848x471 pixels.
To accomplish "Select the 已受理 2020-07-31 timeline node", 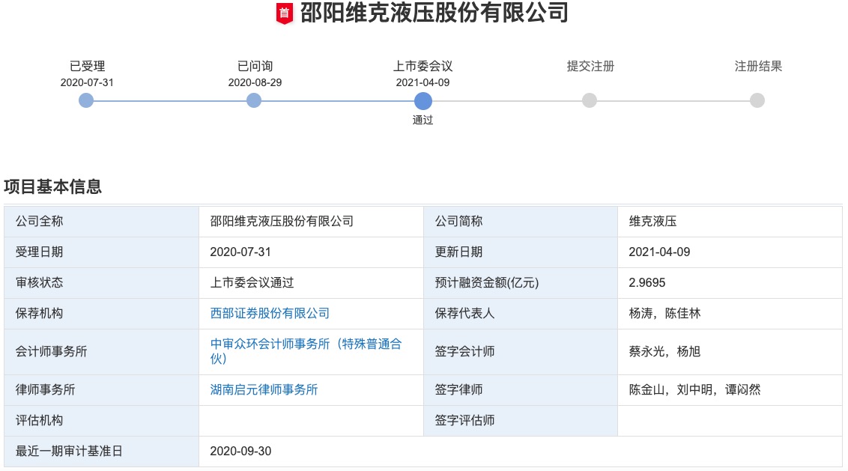I will click(x=86, y=100).
